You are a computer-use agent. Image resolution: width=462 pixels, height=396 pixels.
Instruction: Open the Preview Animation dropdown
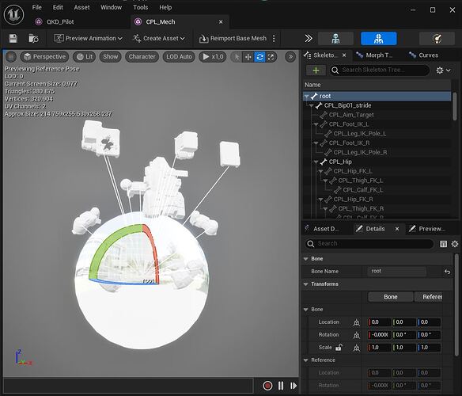pos(88,38)
